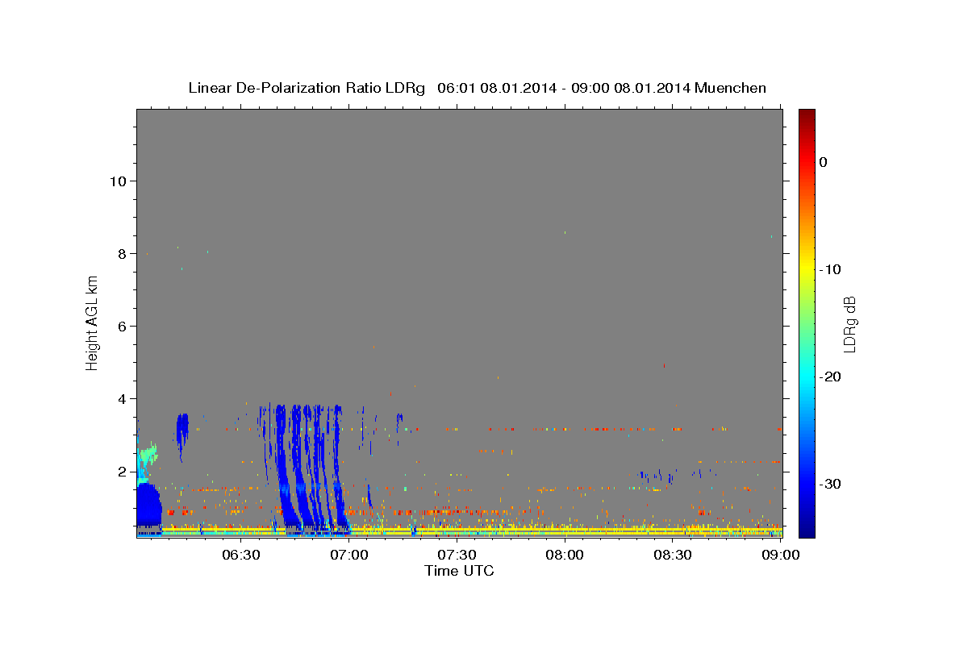Click the 'LDRg dB' colorbar label

click(849, 324)
